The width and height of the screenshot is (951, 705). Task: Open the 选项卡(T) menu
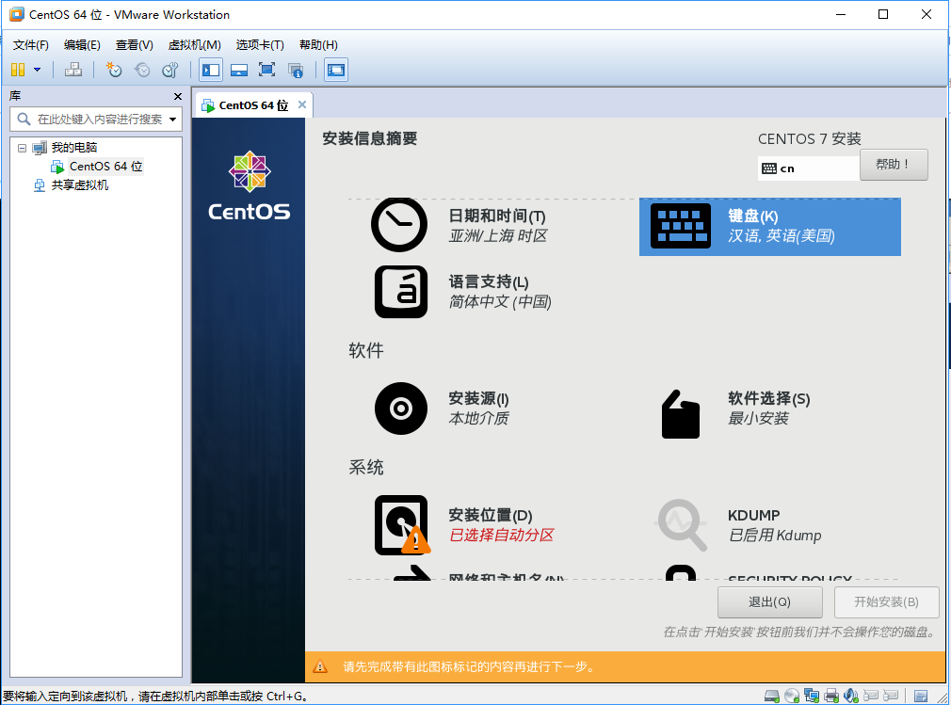260,45
